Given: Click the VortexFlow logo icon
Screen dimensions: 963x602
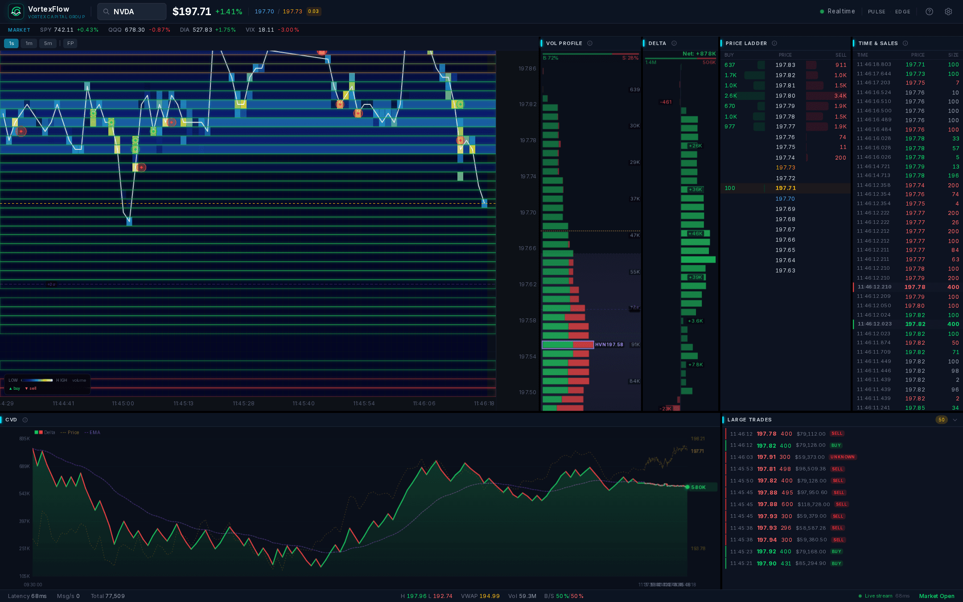Looking at the screenshot, I should [16, 12].
